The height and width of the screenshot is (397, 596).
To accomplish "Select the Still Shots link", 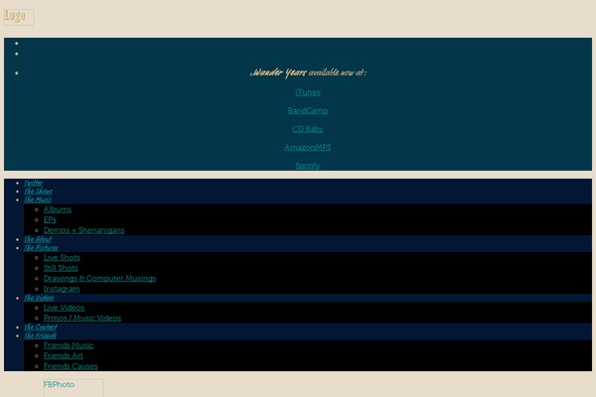I will (61, 268).
